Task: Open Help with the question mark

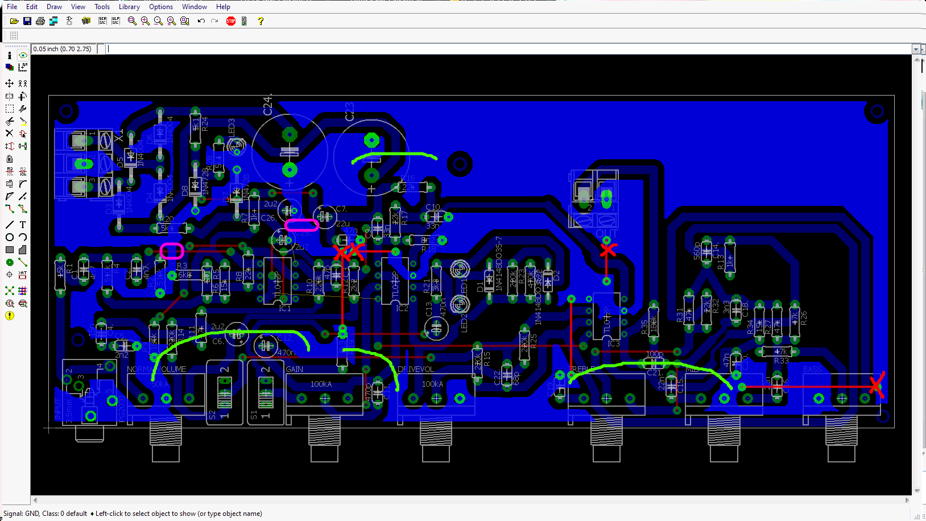Action: [261, 21]
